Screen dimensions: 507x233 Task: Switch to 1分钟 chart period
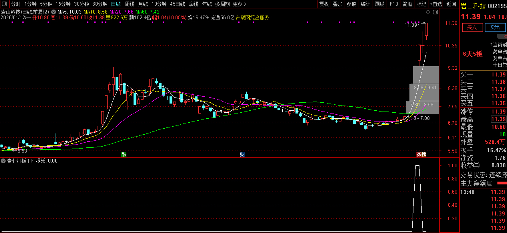(30, 4)
